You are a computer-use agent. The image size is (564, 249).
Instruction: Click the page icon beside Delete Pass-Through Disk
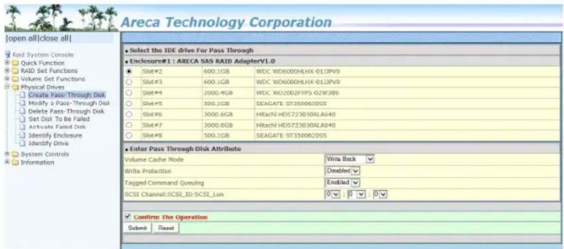[22, 111]
